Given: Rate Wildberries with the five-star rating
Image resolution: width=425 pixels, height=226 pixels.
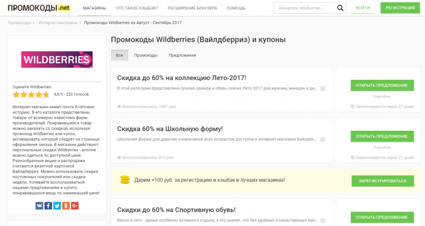Looking at the screenshot, I should pos(31,95).
